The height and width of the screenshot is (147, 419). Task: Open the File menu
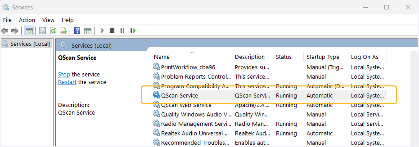pos(7,20)
